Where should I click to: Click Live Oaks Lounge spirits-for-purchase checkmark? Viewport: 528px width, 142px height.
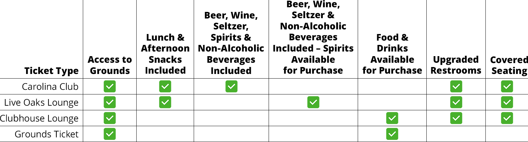(x=313, y=102)
